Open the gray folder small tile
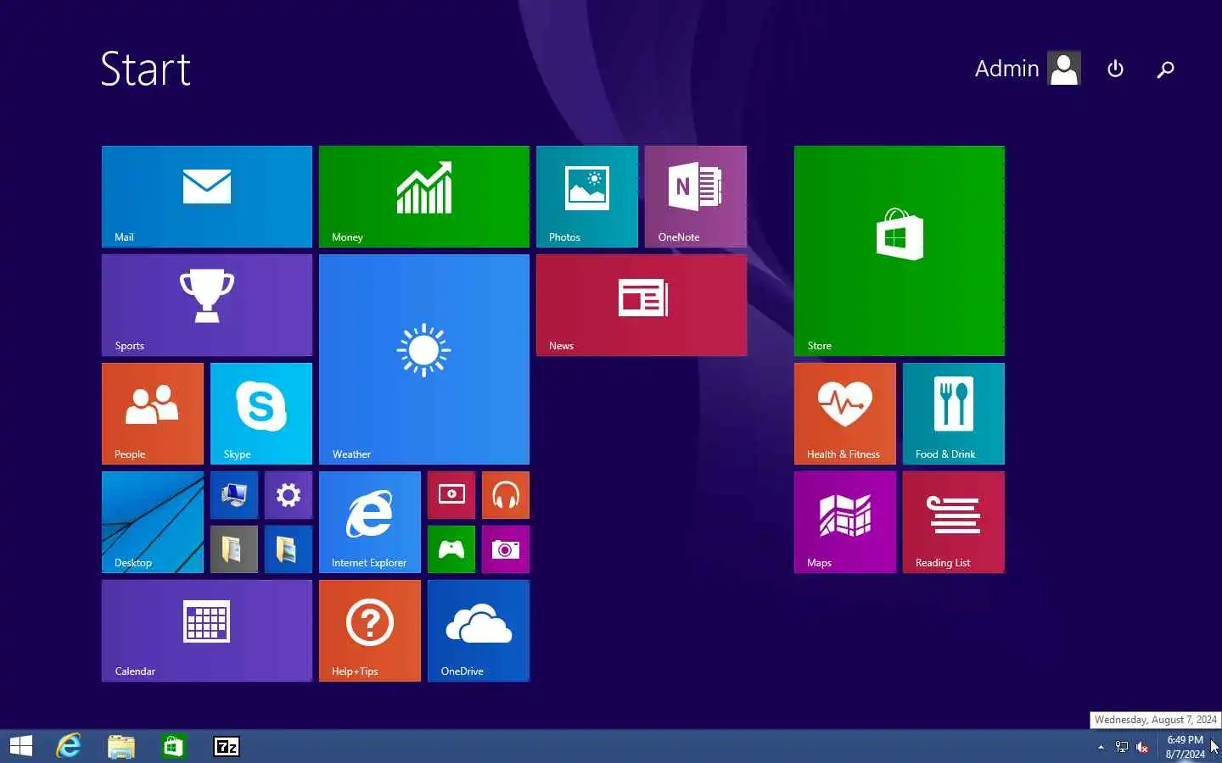Viewport: 1222px width, 763px height. click(x=234, y=549)
